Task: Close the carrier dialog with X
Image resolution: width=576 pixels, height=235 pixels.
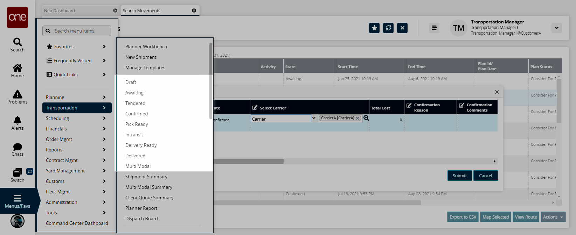Action: [497, 92]
